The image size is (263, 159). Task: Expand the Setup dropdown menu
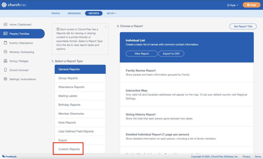tap(111, 13)
